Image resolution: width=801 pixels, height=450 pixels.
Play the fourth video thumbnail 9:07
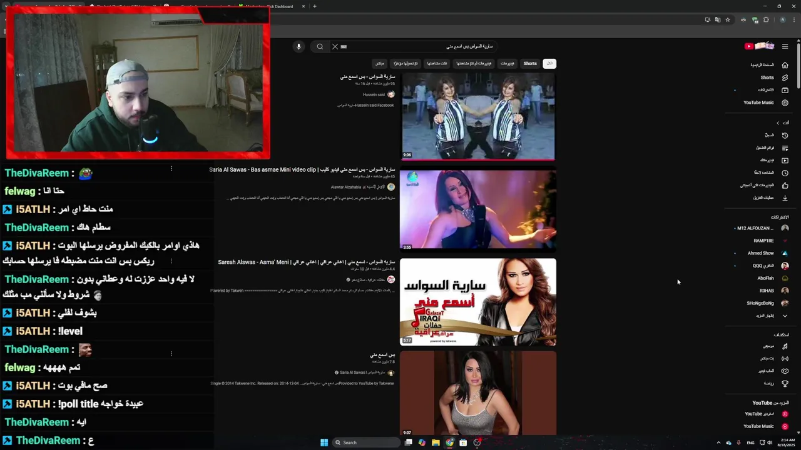pos(477,392)
